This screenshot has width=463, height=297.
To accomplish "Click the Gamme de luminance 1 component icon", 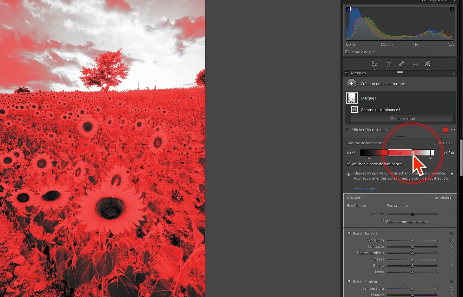I will coord(354,109).
